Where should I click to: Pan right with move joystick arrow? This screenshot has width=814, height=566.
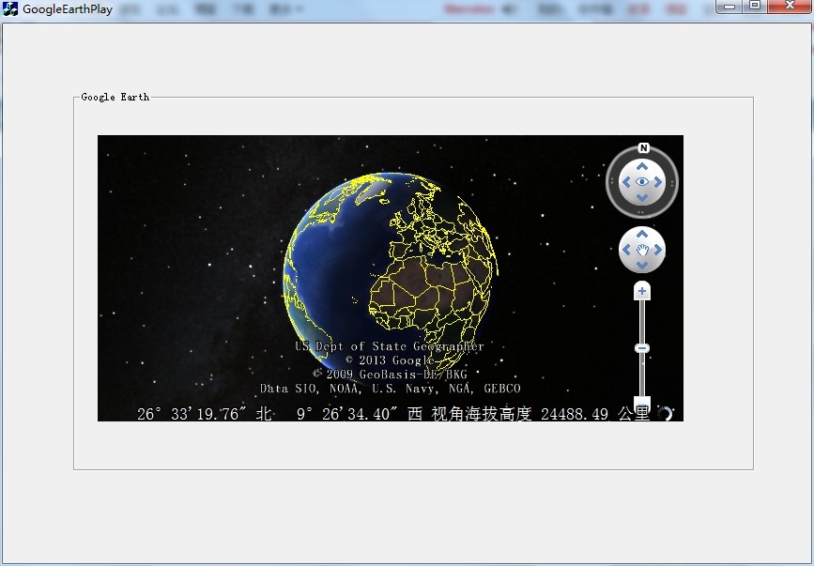pyautogui.click(x=658, y=250)
